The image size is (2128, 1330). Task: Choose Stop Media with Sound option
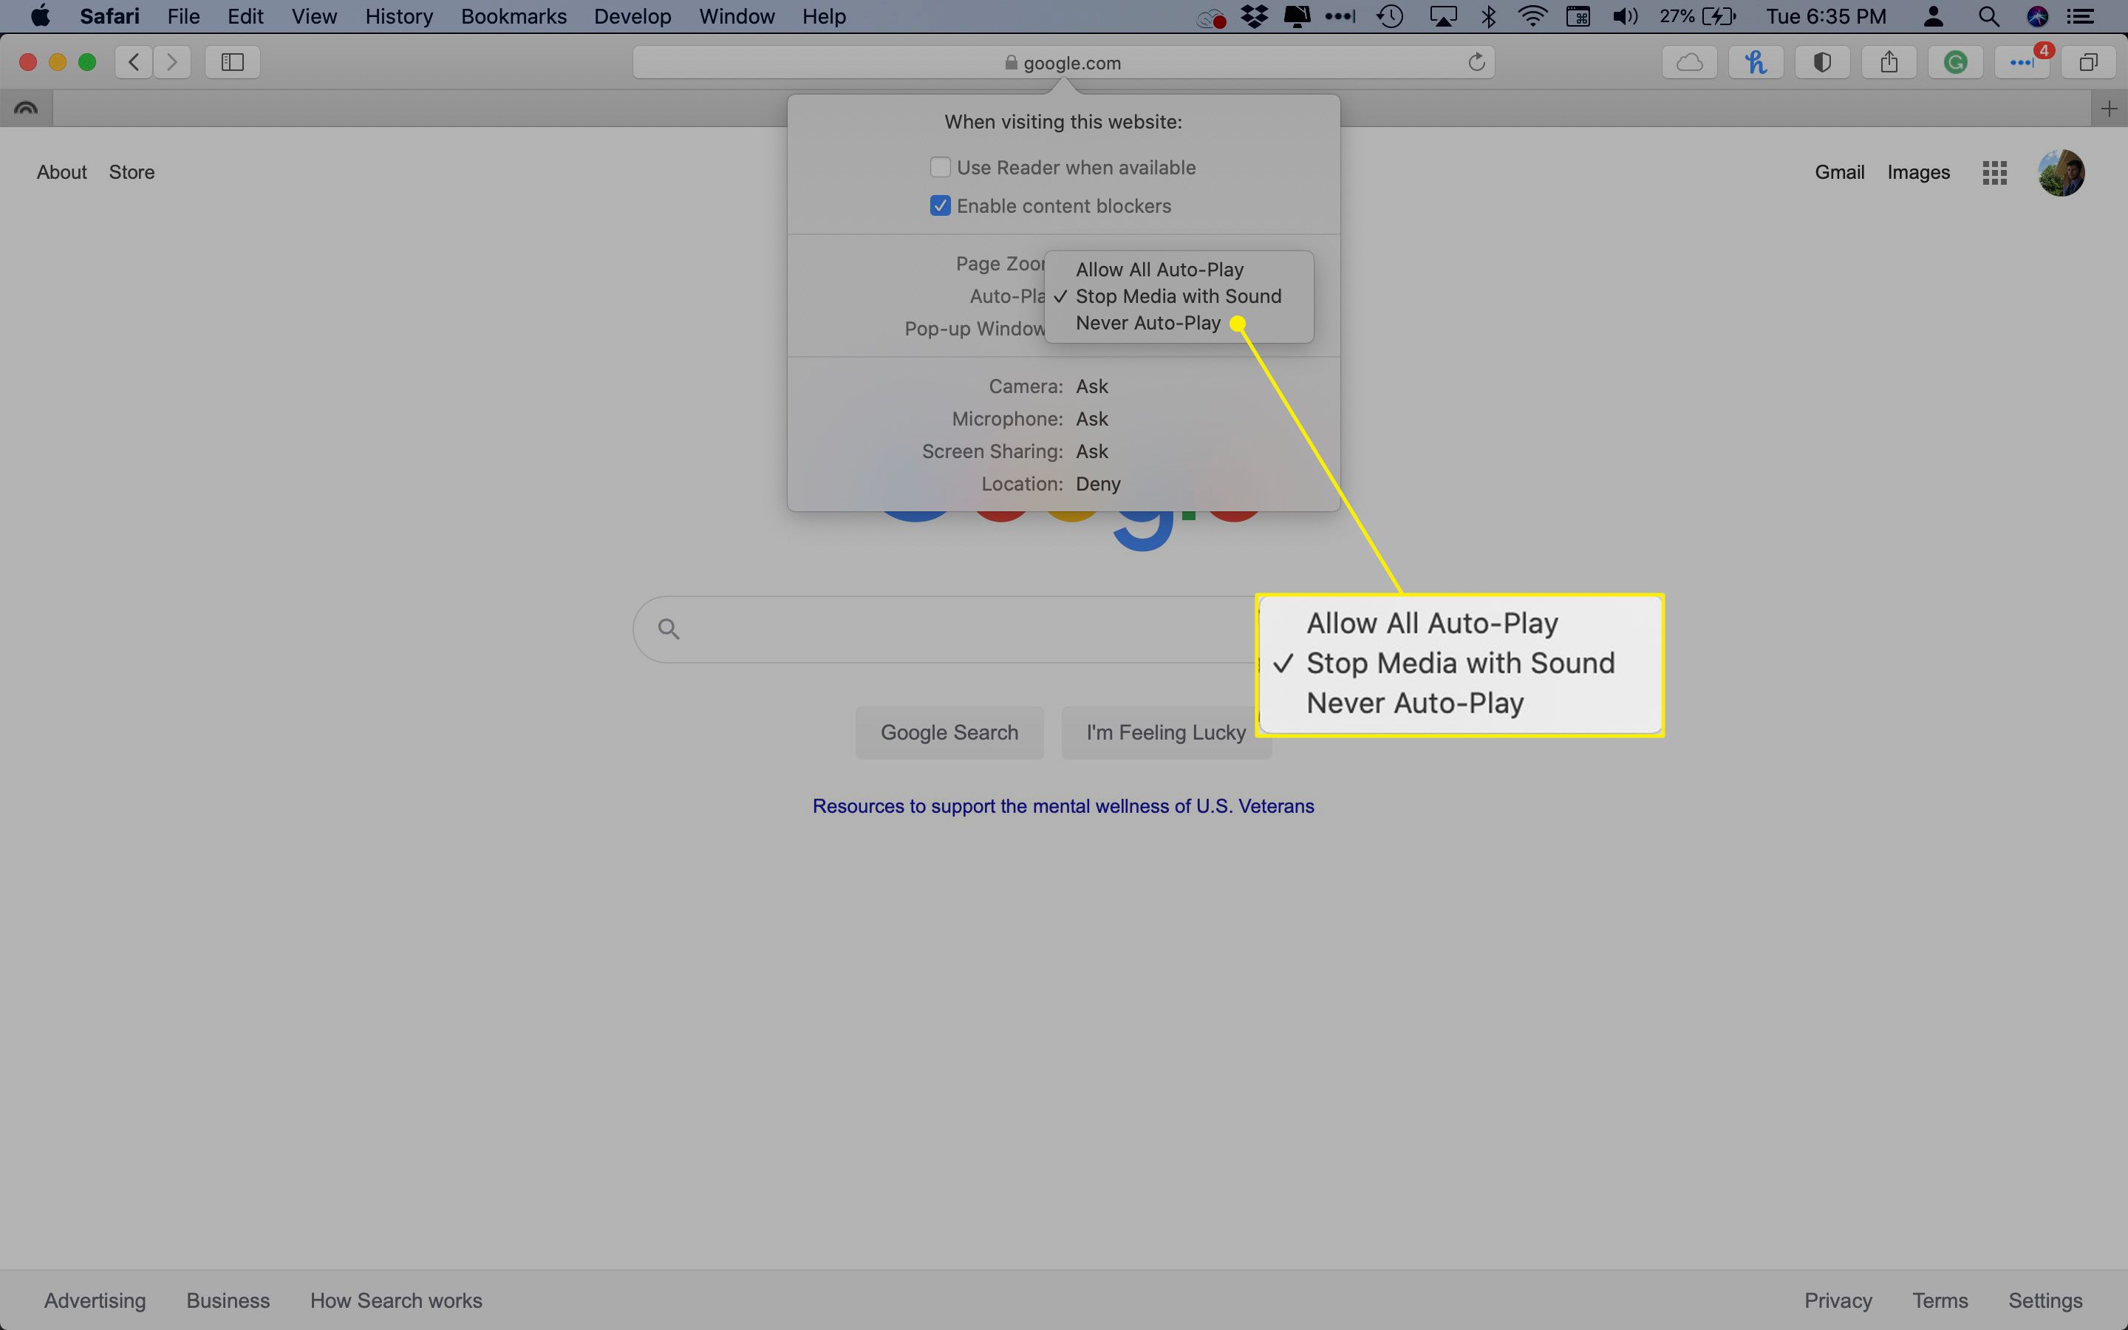click(1179, 296)
